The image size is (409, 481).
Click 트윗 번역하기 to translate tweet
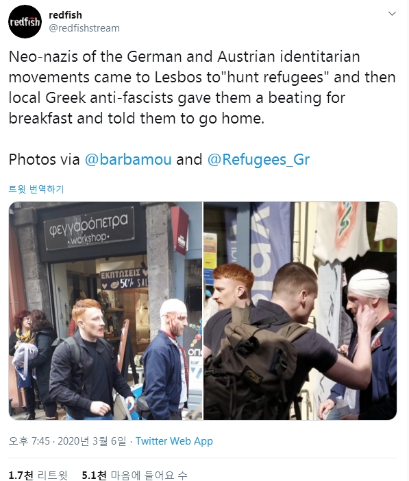[36, 189]
